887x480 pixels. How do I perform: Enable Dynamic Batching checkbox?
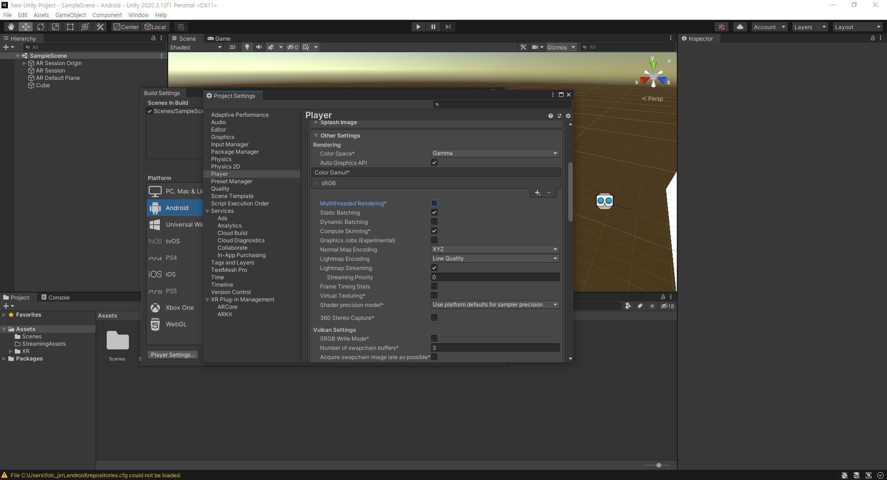click(434, 222)
